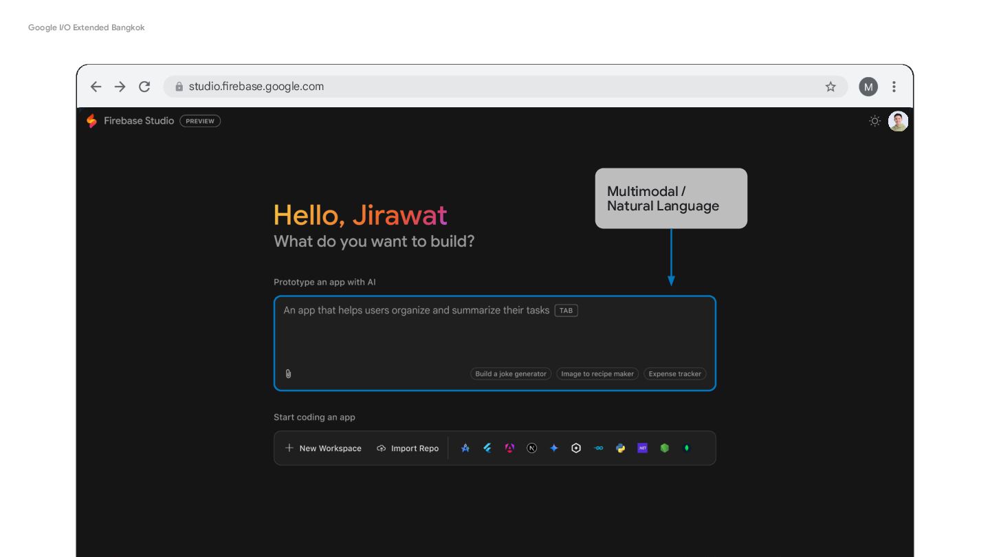Image resolution: width=990 pixels, height=557 pixels.
Task: Click the Hello, Jirawat heading
Action: (x=360, y=215)
